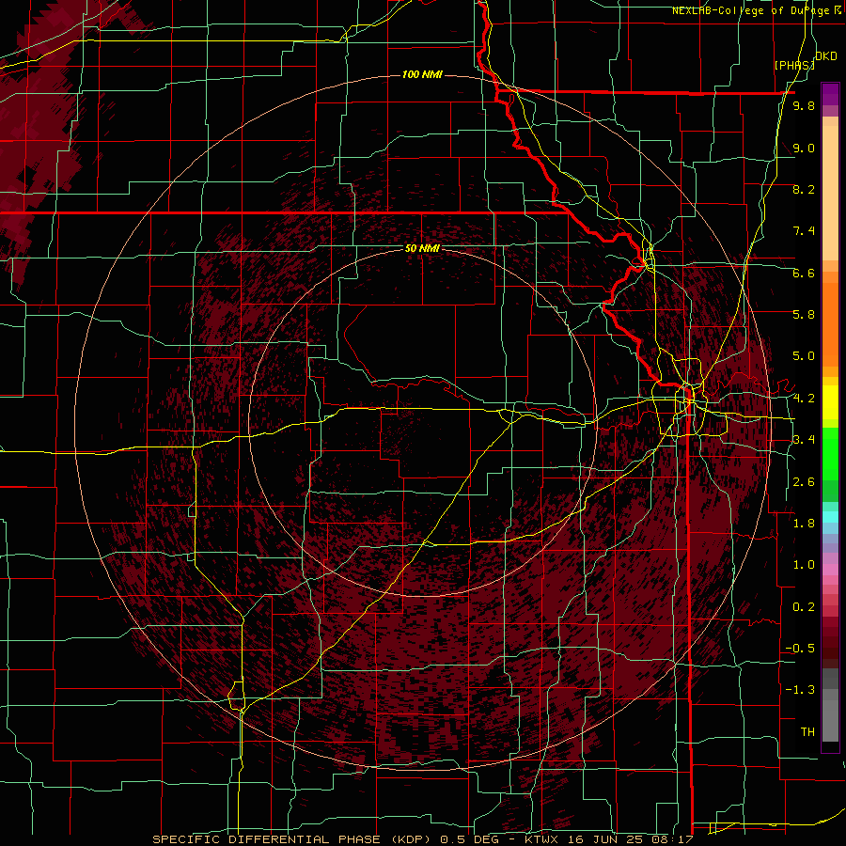Click the 7.4 value on the color scale
Screen dimensions: 846x846
[804, 231]
